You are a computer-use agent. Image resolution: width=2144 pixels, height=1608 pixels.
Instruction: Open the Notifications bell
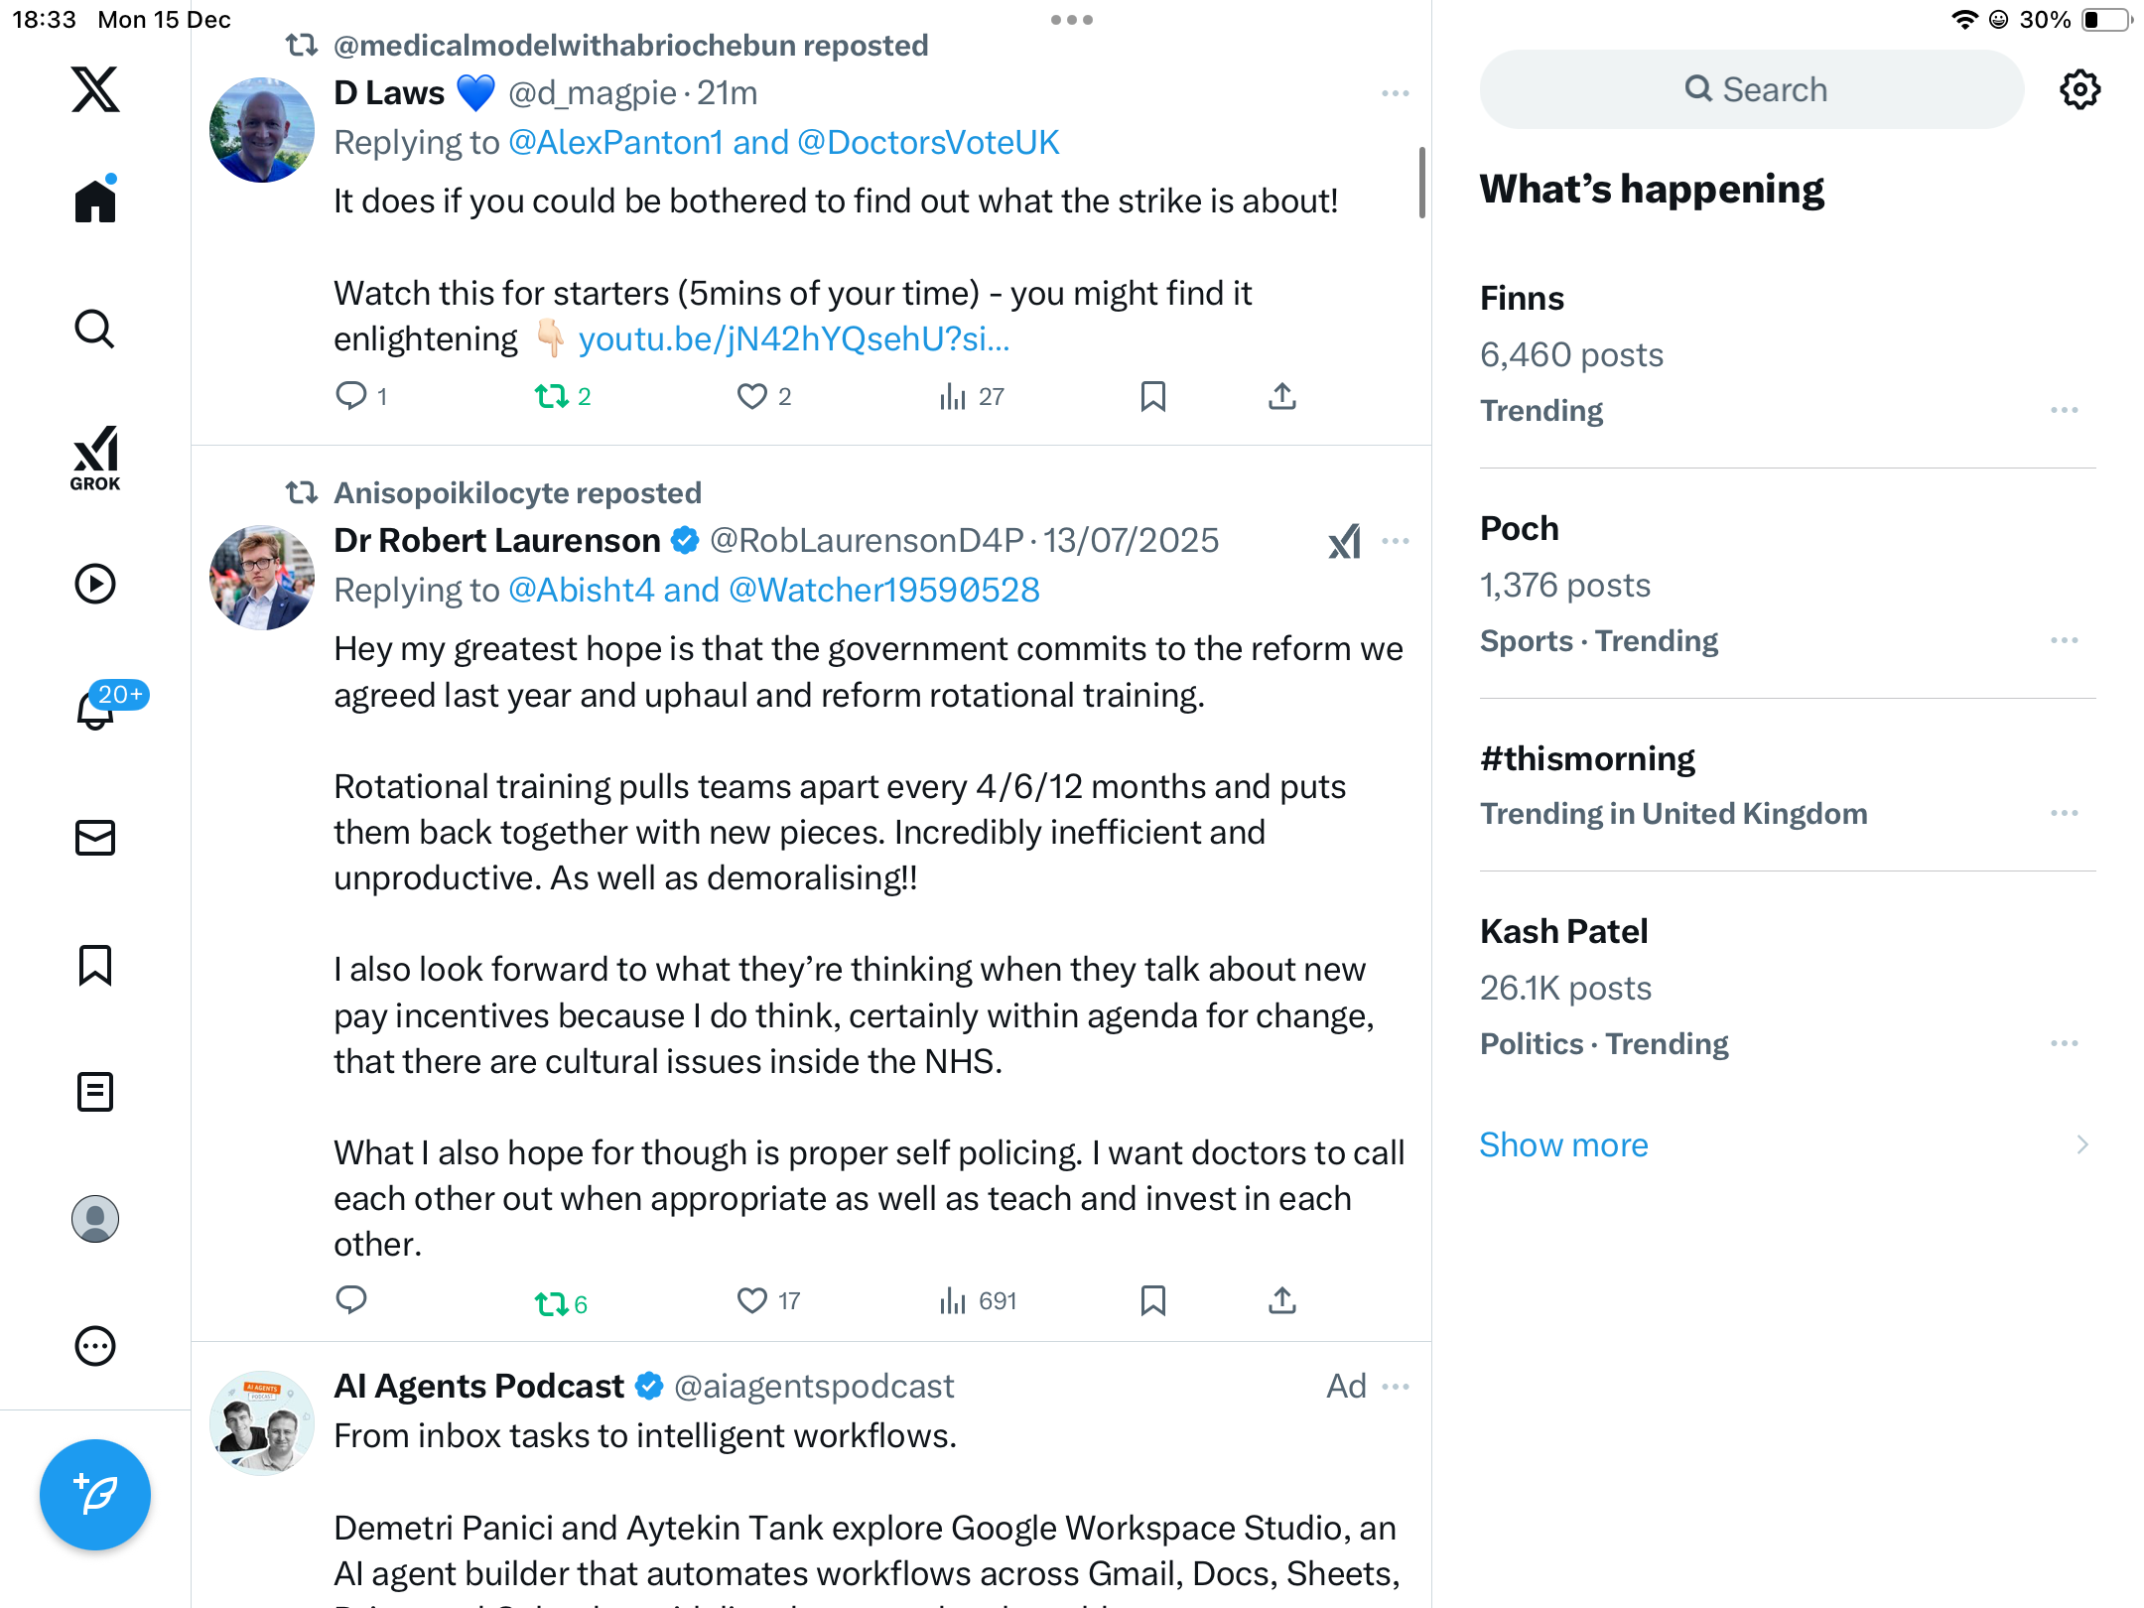(95, 711)
